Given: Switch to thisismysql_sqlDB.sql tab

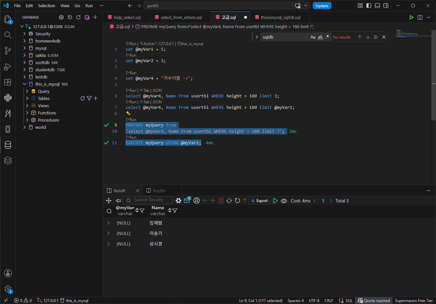Looking at the screenshot, I should point(281,17).
